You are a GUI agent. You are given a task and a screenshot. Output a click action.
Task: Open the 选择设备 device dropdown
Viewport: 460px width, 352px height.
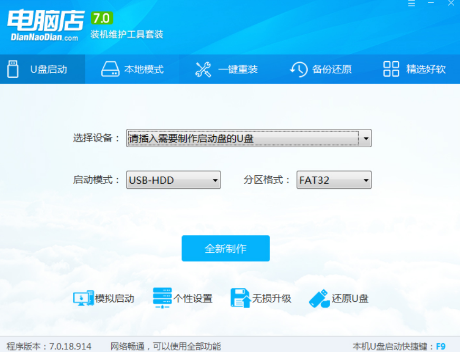249,138
